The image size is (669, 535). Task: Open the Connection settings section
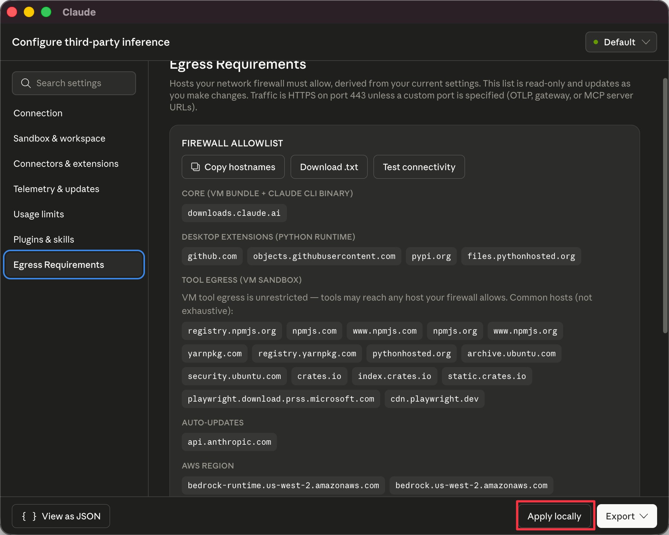pos(38,113)
